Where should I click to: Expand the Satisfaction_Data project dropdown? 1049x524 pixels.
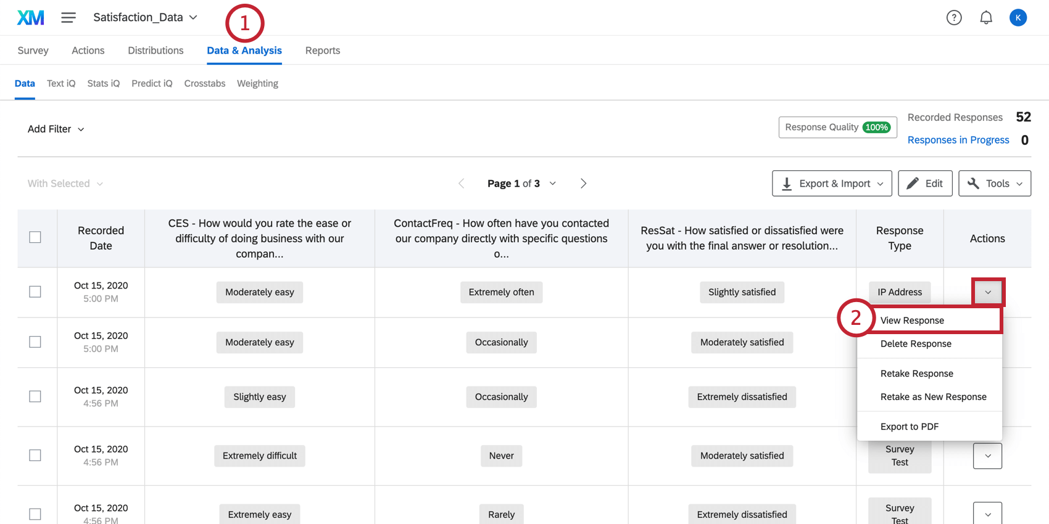[146, 17]
